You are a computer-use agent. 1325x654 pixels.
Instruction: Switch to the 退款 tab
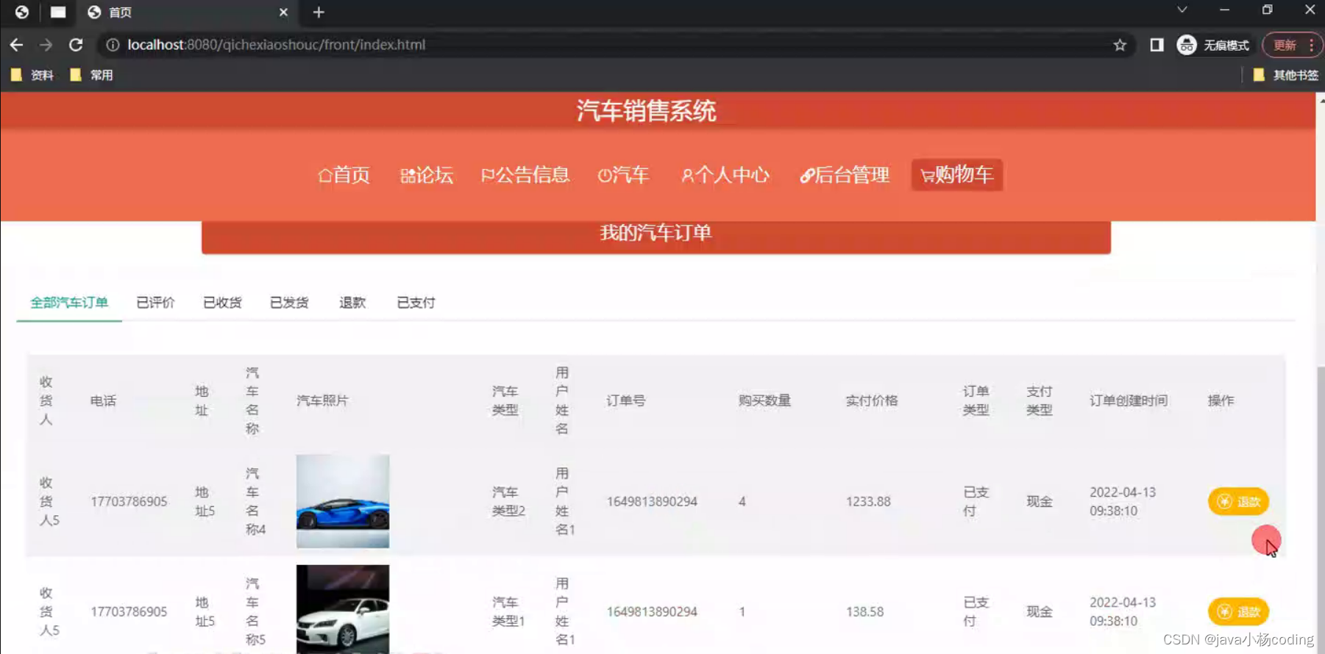pos(352,303)
